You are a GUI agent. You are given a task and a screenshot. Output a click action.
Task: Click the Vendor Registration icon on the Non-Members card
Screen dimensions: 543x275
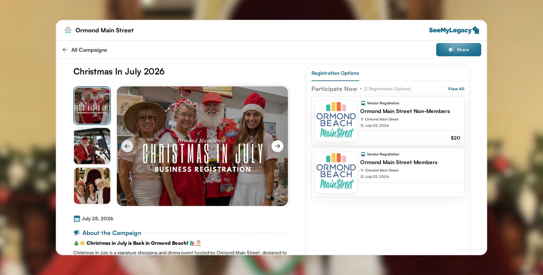[363, 103]
